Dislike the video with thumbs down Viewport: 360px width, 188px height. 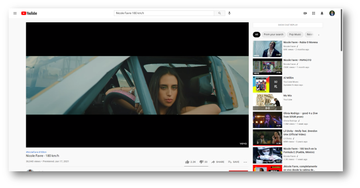203,162
